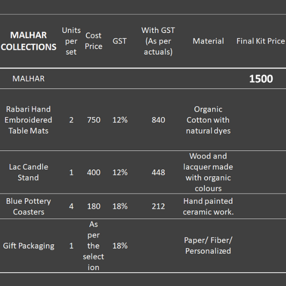Select the GST column header
286x286 pixels.
(x=120, y=41)
